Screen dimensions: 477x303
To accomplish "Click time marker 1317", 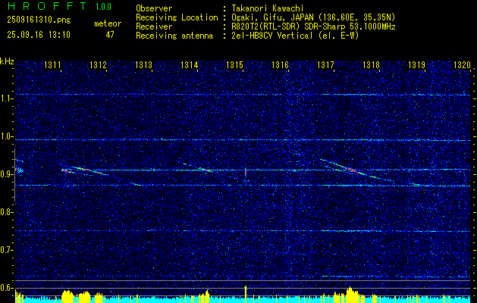I will 325,65.
